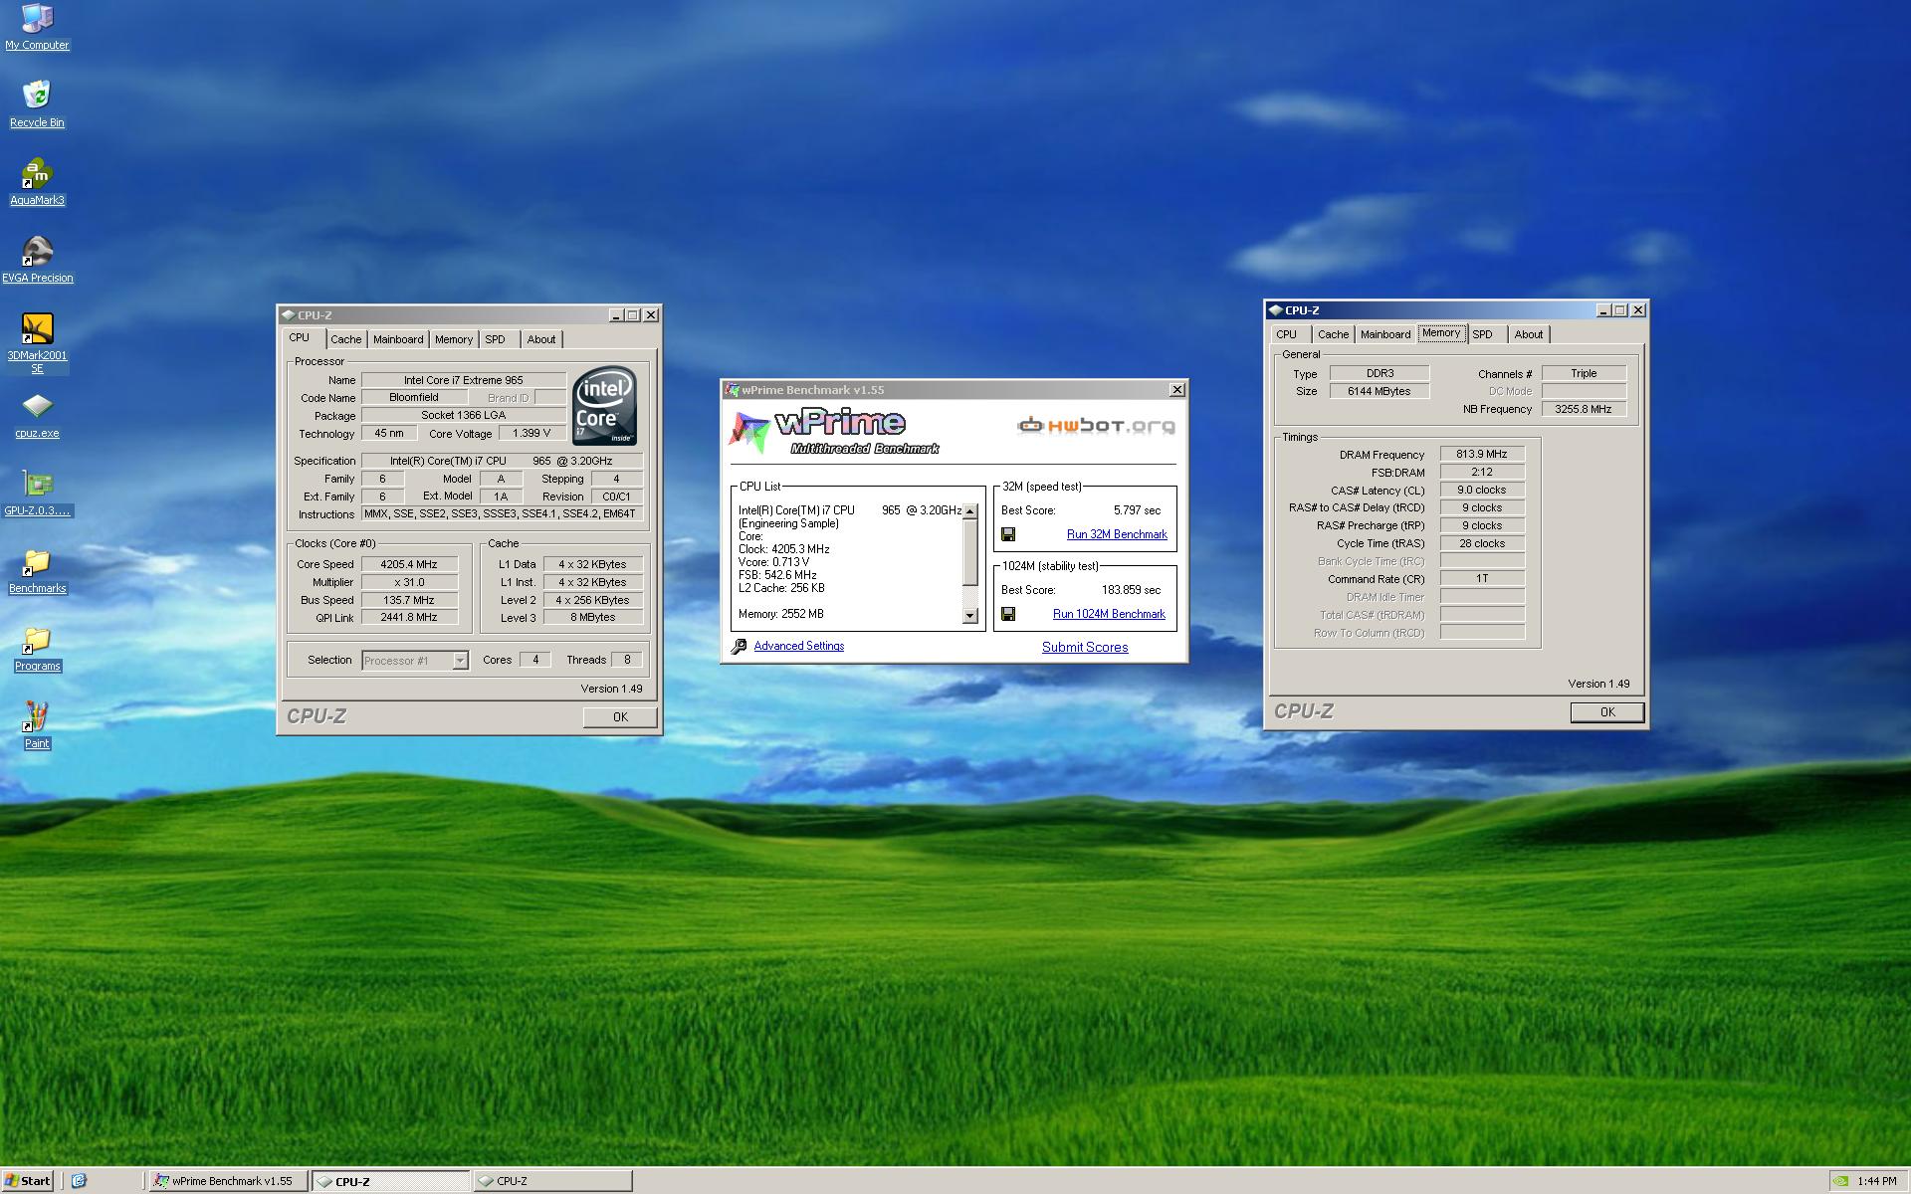Activate first CPU-Z taskbar button
This screenshot has width=1911, height=1194.
click(391, 1181)
